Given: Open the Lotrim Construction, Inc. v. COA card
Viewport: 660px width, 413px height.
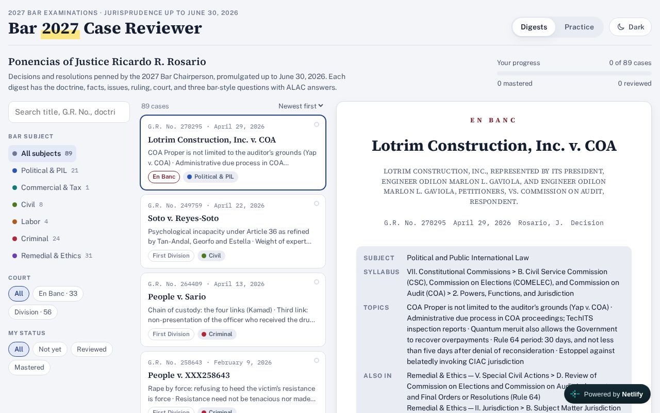Looking at the screenshot, I should coord(233,153).
